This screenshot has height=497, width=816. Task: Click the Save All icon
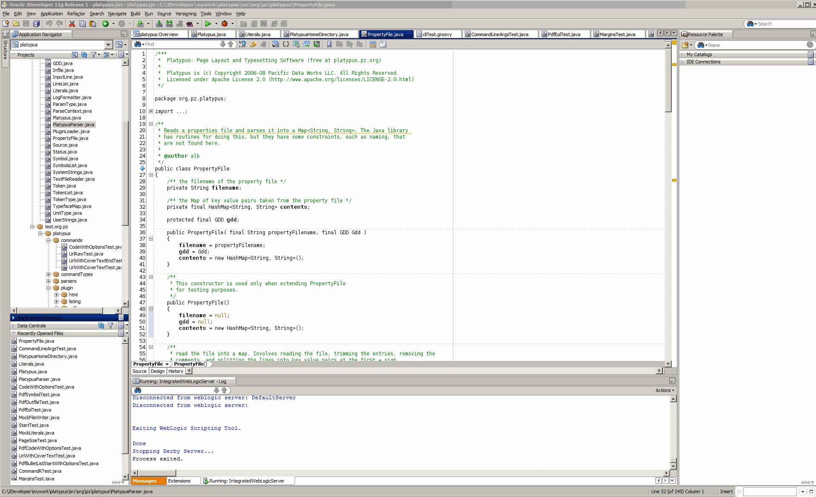click(37, 24)
